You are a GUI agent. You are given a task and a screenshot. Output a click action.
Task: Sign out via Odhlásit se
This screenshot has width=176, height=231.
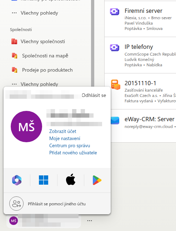pyautogui.click(x=94, y=95)
